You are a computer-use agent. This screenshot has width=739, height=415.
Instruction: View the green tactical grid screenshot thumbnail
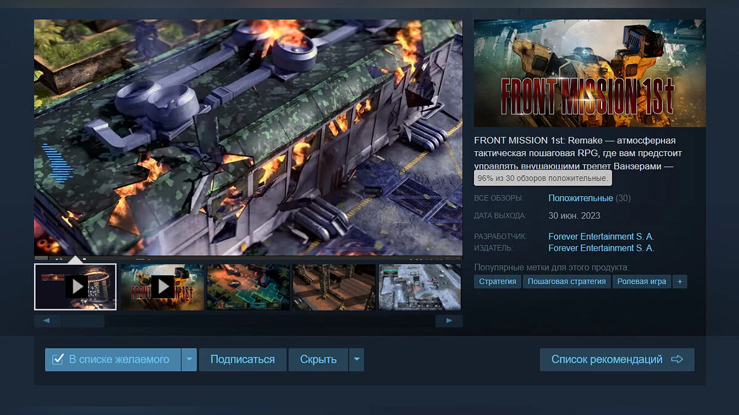(x=248, y=287)
